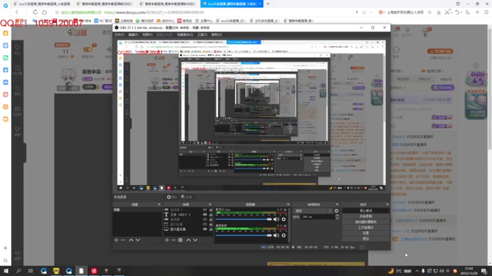Open Windows Start menu

click(x=6, y=271)
